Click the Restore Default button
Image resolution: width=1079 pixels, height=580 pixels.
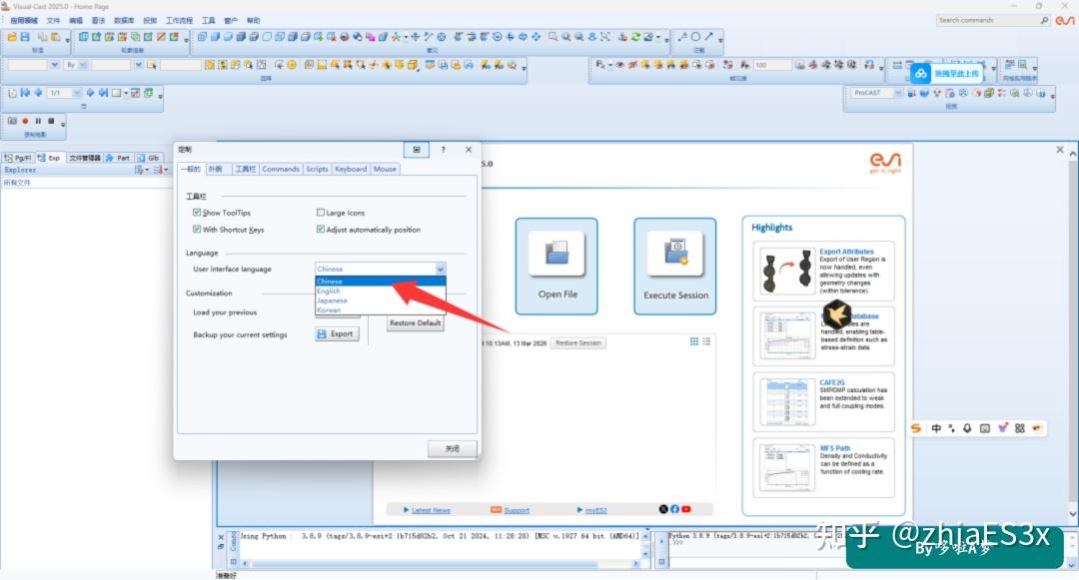coord(415,323)
